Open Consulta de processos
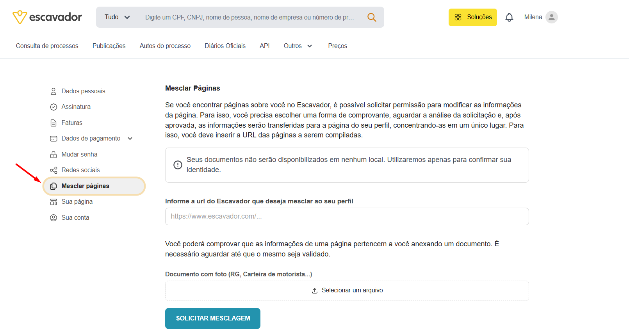This screenshot has width=629, height=331. point(47,46)
